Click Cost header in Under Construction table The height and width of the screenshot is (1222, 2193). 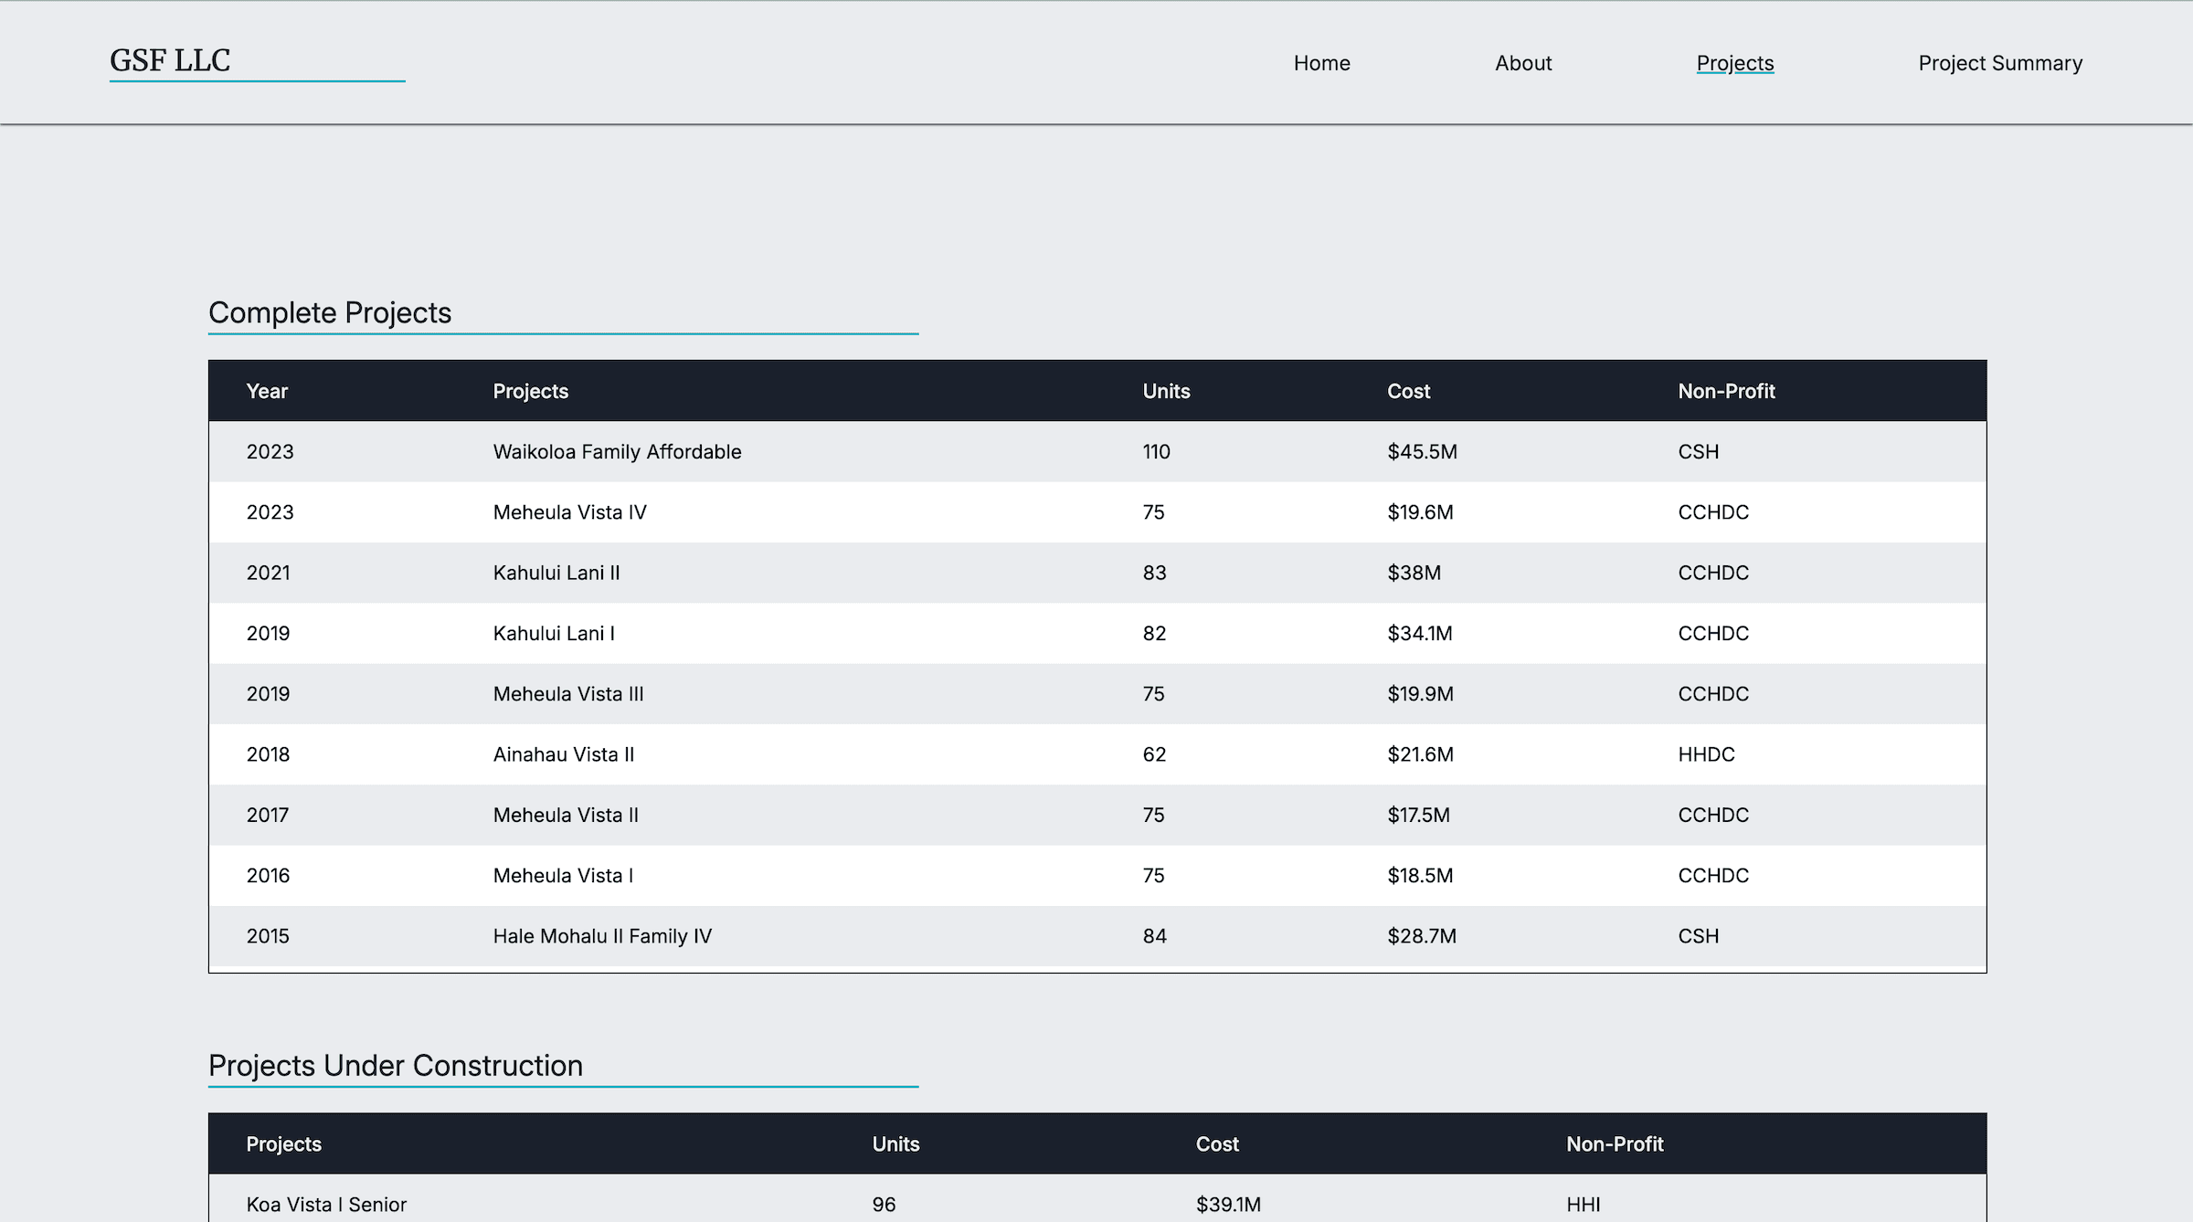1217,1144
